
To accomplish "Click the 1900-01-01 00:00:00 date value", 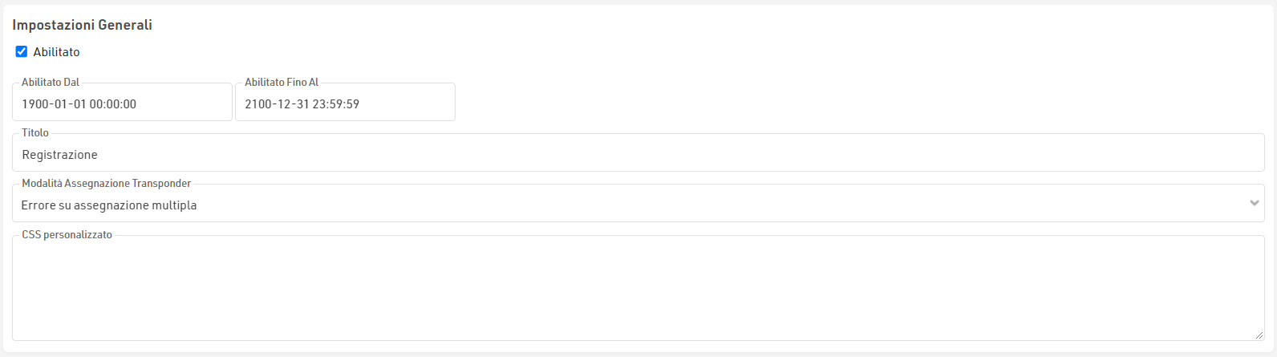I will [79, 104].
